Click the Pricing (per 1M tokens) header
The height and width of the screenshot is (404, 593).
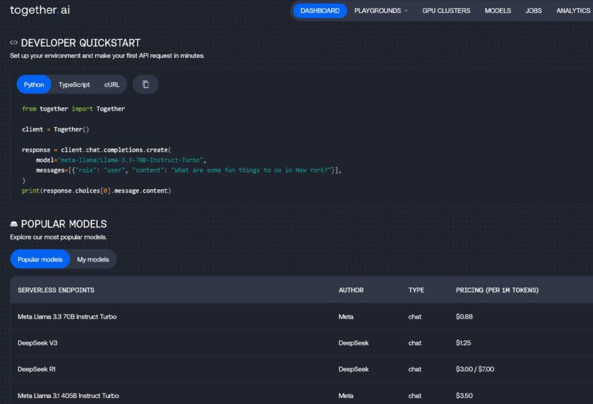tap(497, 290)
